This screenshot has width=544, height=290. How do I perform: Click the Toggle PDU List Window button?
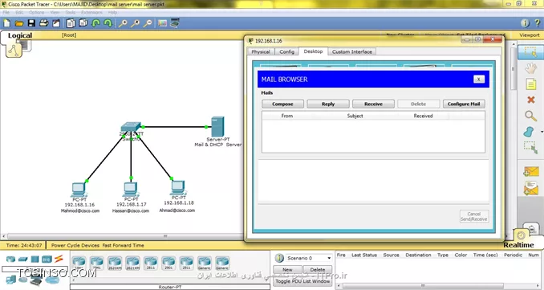(x=302, y=281)
